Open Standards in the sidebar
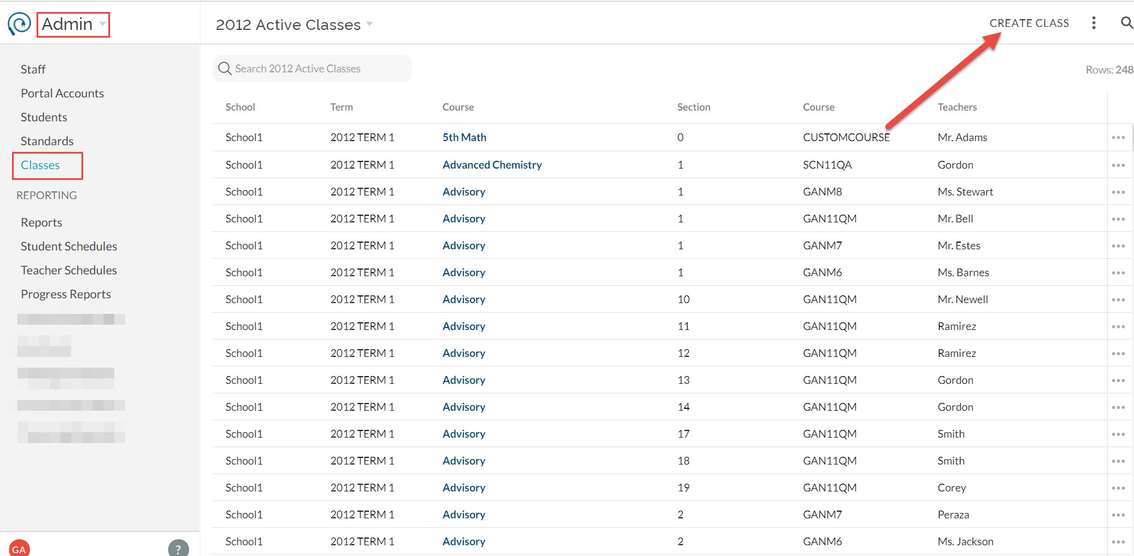Viewport: 1134px width, 556px height. (47, 141)
